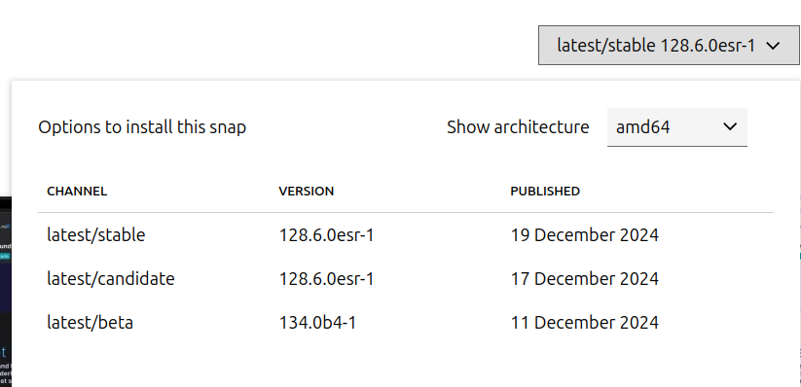Select the latest/stable channel row
The width and height of the screenshot is (801, 387).
[406, 235]
